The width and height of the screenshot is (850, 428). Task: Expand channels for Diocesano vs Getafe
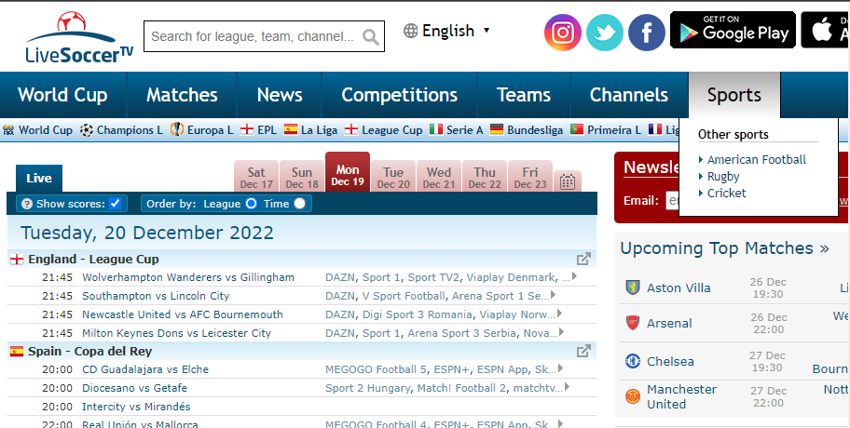[x=567, y=387]
